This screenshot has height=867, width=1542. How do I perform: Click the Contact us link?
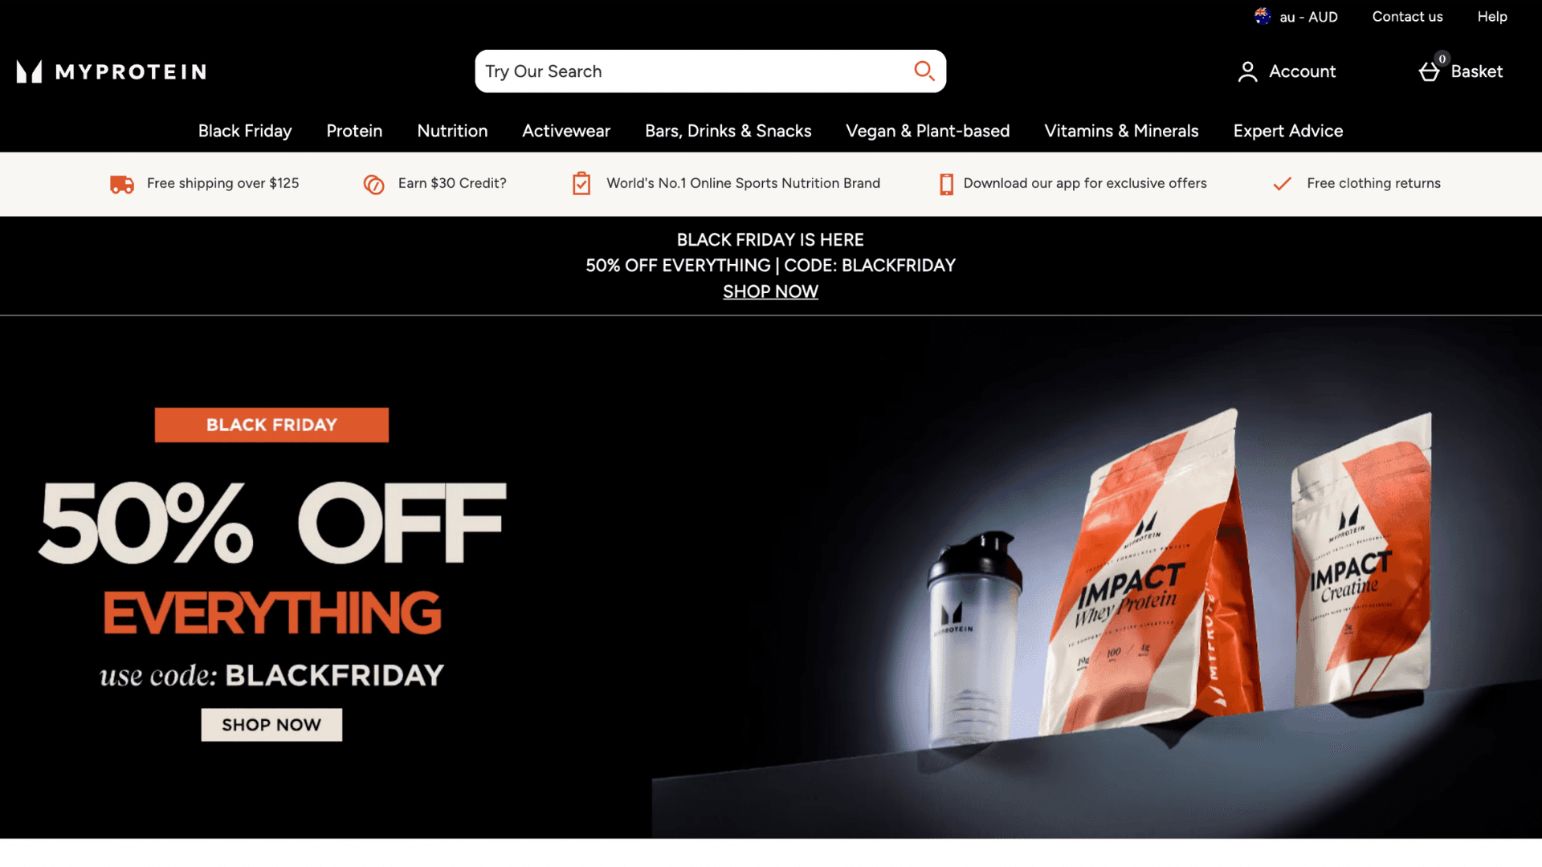[1407, 16]
